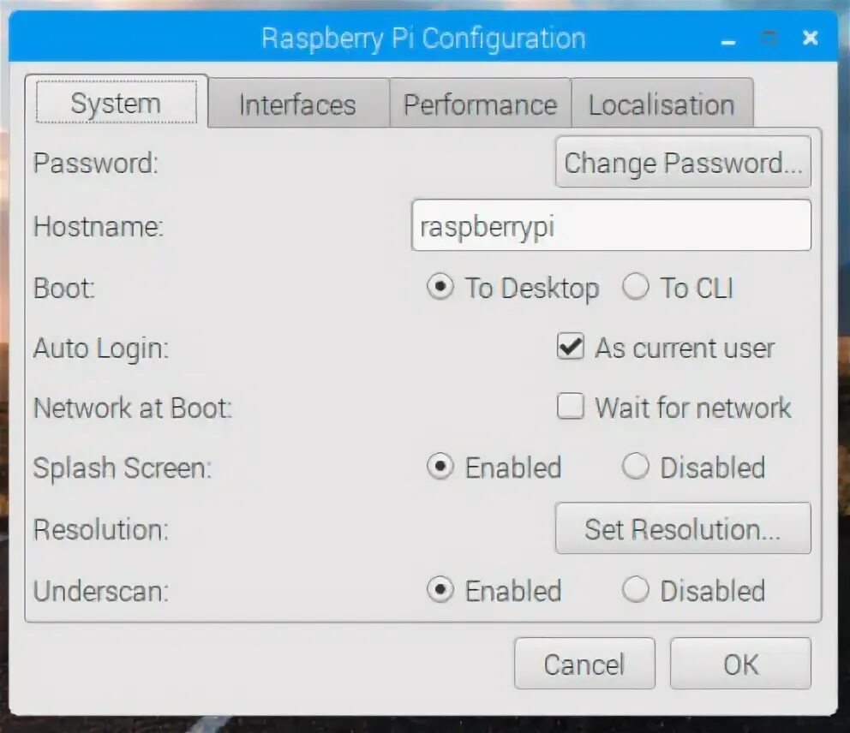This screenshot has height=733, width=850.
Task: Click the Change Password button
Action: 683,162
